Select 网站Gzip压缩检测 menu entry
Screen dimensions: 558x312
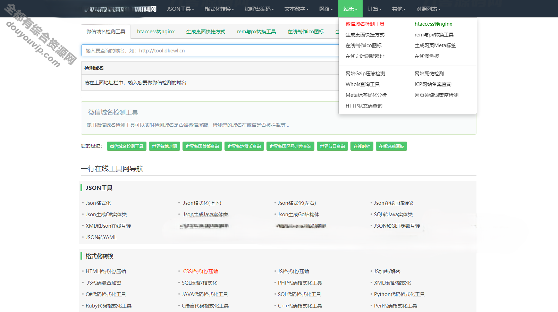coord(365,74)
